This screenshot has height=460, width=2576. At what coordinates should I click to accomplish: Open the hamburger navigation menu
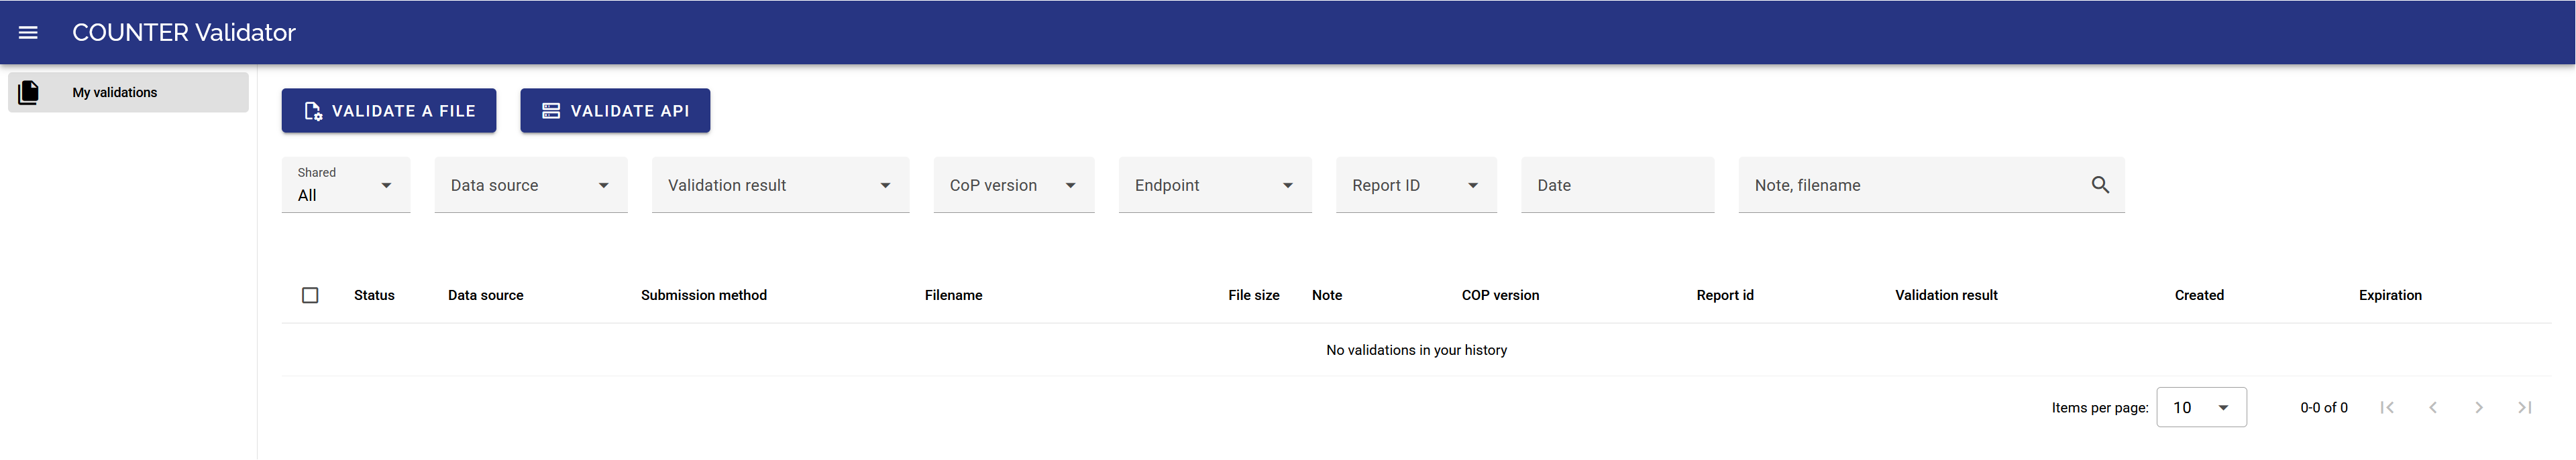[28, 33]
